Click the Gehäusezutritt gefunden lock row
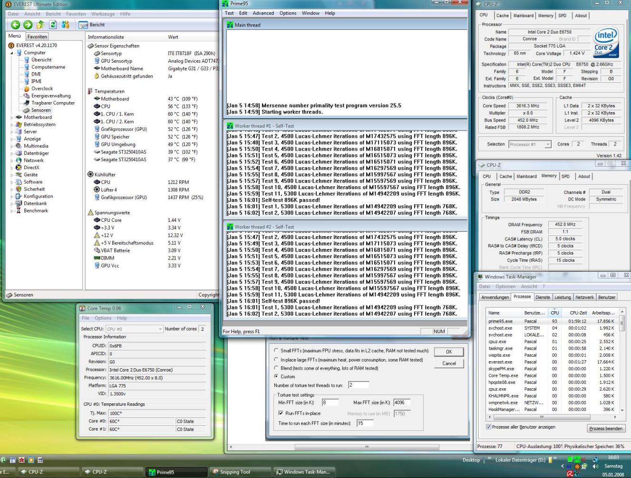 pos(124,76)
